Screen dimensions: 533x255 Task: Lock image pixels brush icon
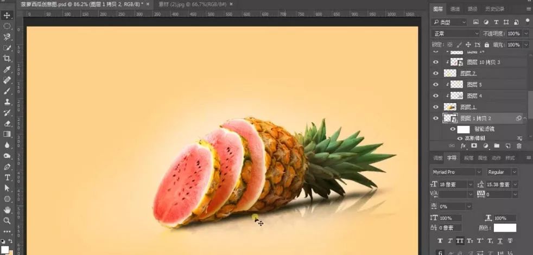coord(459,44)
